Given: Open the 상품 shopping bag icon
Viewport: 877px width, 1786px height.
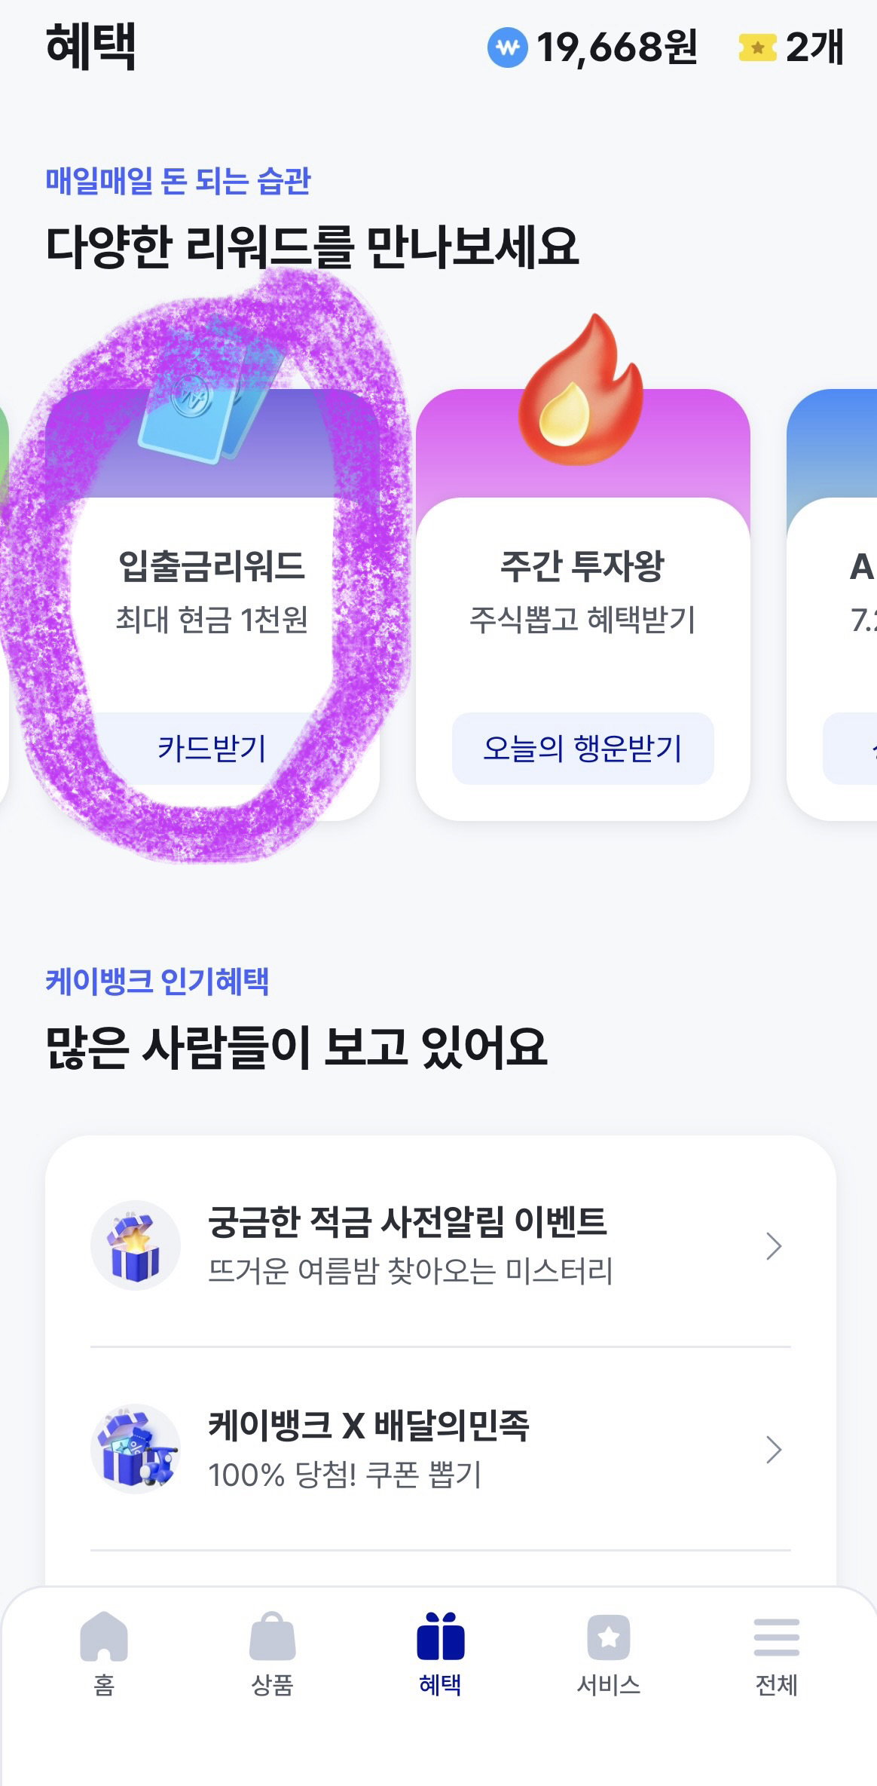Looking at the screenshot, I should click(272, 1637).
